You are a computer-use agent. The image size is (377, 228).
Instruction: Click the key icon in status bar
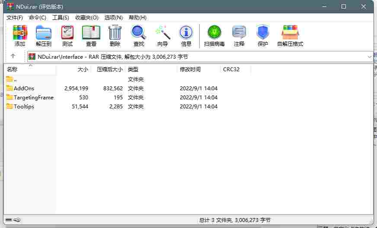(17, 220)
